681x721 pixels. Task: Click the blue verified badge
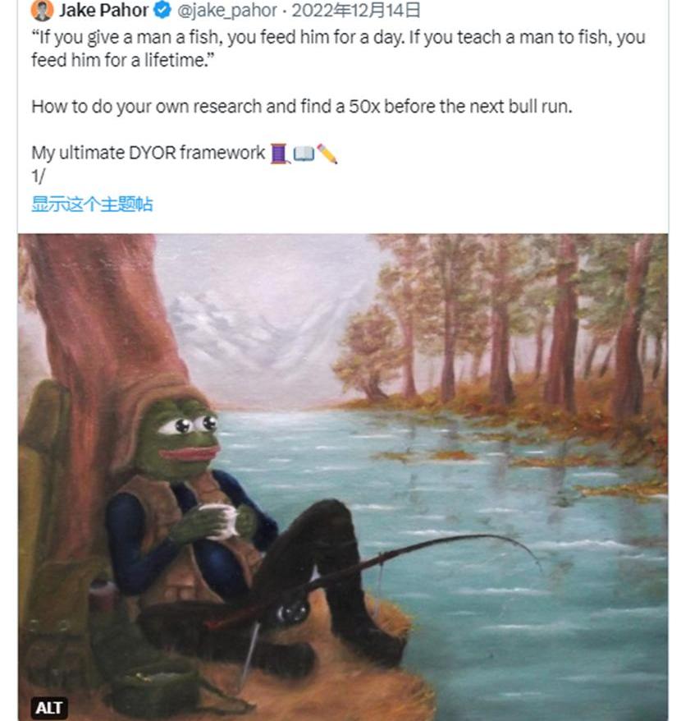coord(162,11)
